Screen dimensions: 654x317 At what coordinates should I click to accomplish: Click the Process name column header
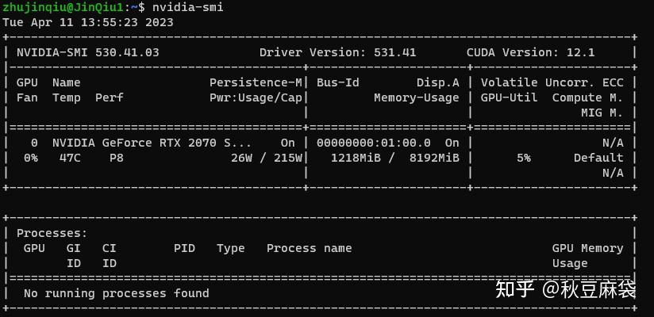(x=309, y=248)
